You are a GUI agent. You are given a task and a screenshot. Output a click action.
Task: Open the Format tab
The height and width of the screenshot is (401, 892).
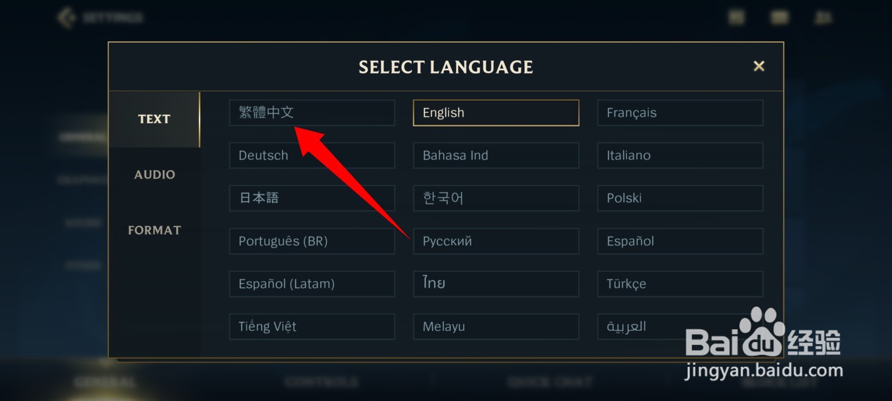(x=154, y=231)
